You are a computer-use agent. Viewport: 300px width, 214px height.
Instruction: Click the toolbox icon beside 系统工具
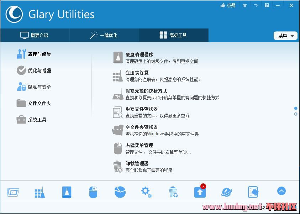21,120
